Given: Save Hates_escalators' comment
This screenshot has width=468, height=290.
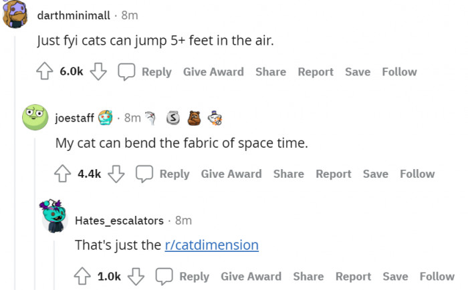Looking at the screenshot, I should pos(395,276).
